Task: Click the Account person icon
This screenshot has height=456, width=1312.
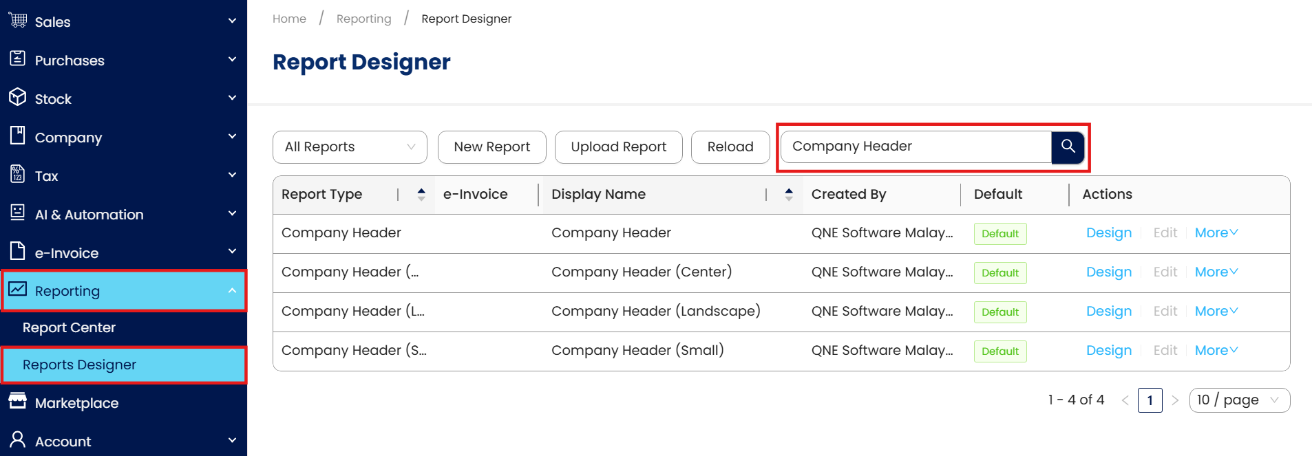Action: 18,439
